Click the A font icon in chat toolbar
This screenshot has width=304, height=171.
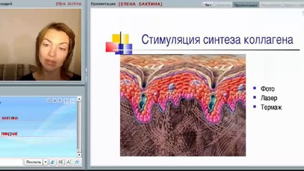(69, 162)
